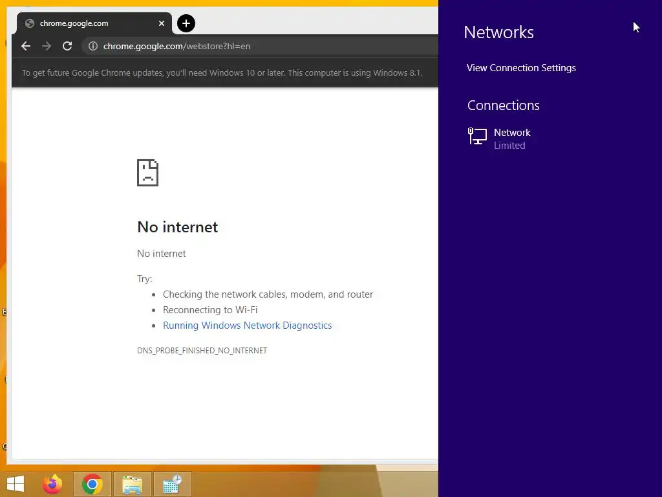662x497 pixels.
Task: Click the 'No internet' heading
Action: (177, 227)
